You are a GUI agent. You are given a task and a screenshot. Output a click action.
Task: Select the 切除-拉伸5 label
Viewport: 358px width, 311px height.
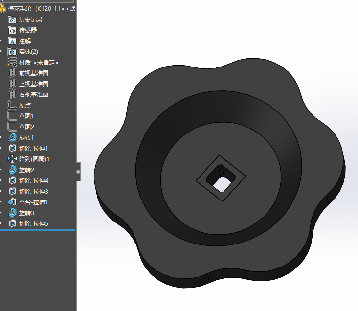point(34,224)
